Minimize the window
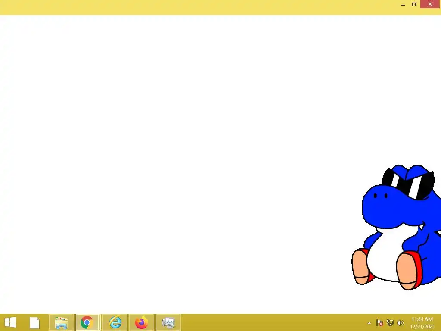The image size is (441, 331). pyautogui.click(x=403, y=4)
